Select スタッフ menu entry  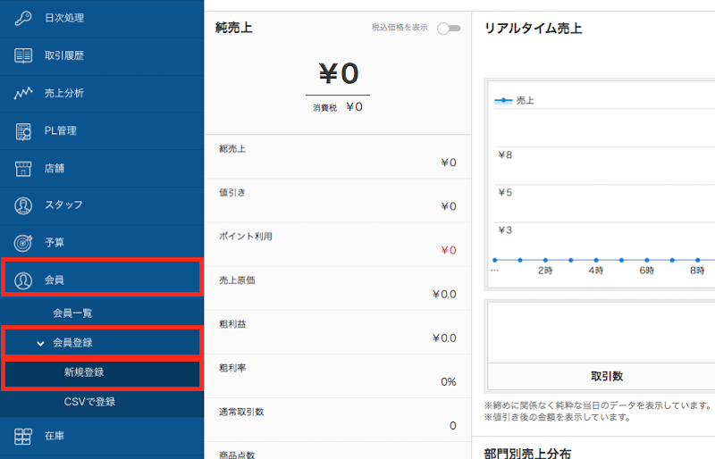[102, 205]
